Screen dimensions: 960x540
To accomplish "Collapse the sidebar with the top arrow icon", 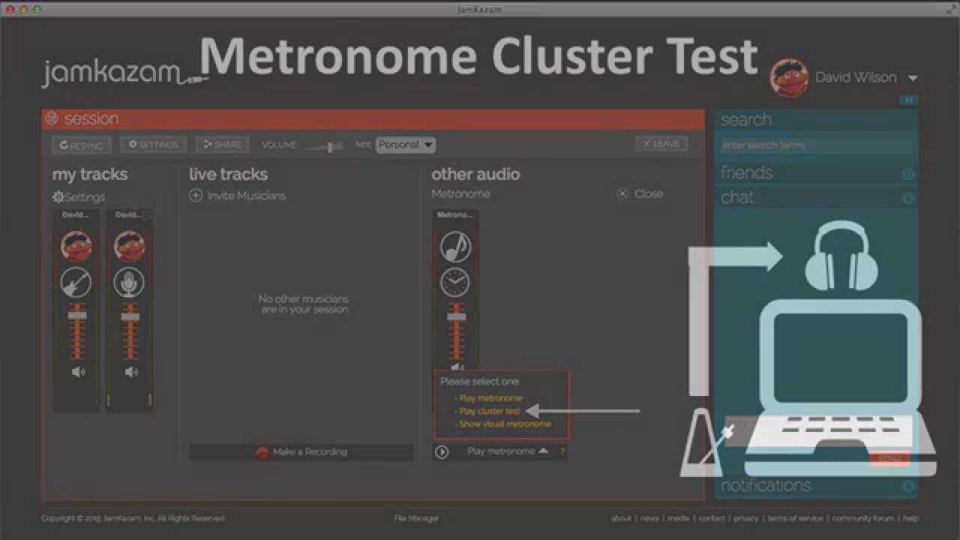I will (908, 100).
